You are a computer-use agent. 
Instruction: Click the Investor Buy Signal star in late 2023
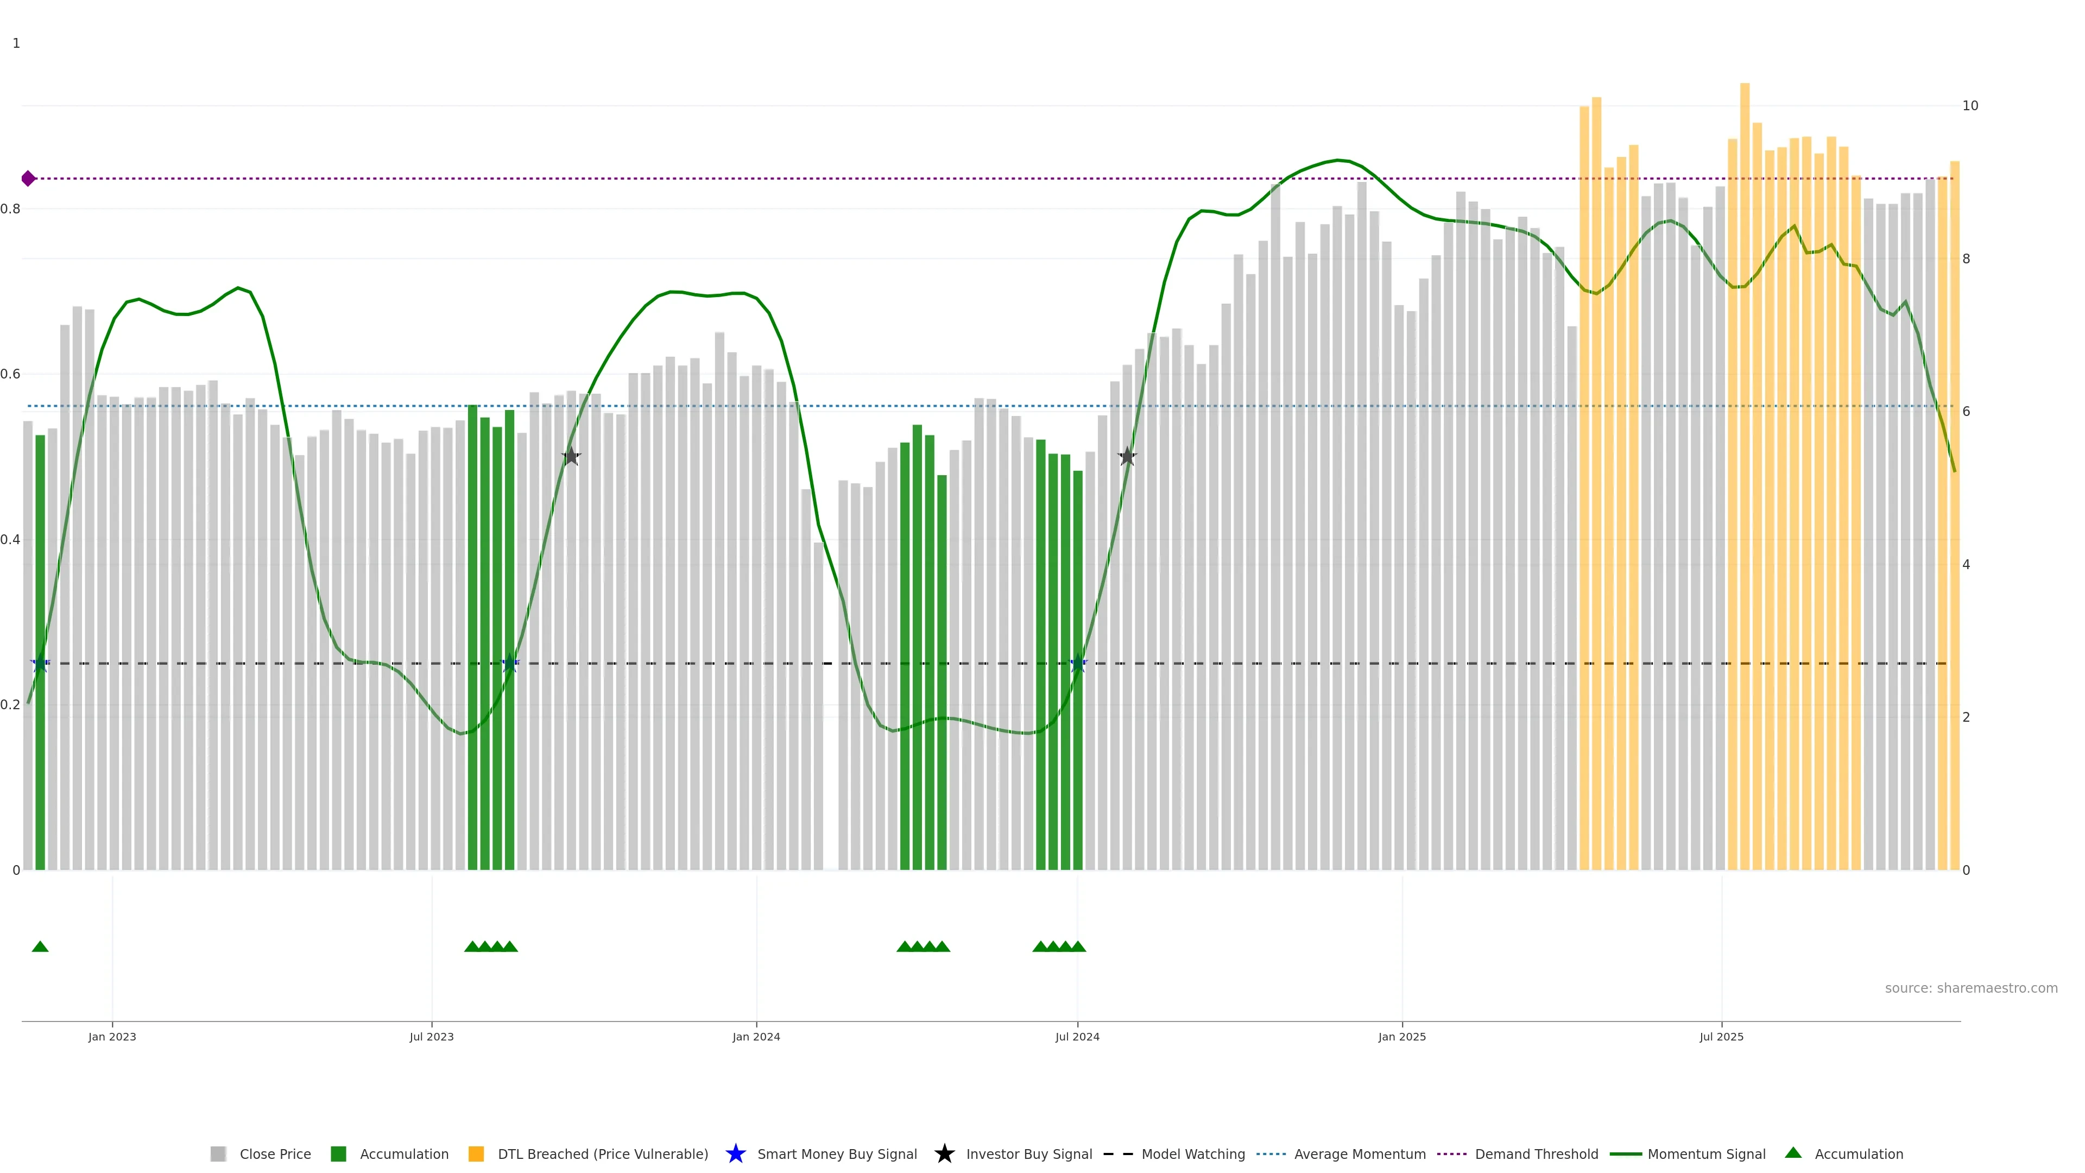[571, 457]
